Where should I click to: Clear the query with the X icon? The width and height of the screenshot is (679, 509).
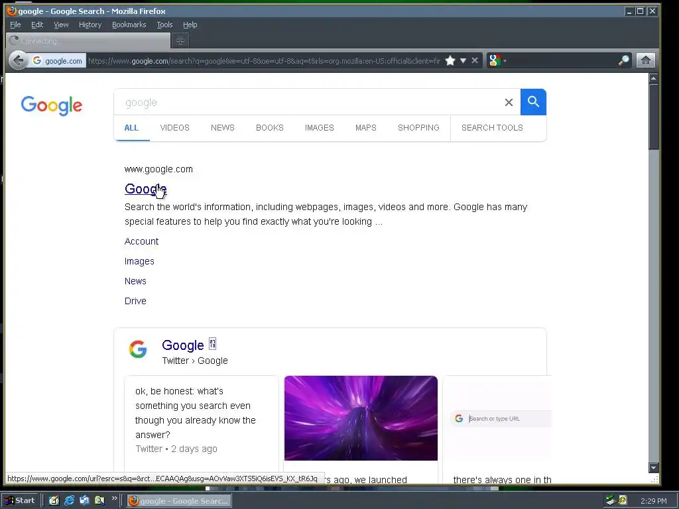[x=509, y=102]
